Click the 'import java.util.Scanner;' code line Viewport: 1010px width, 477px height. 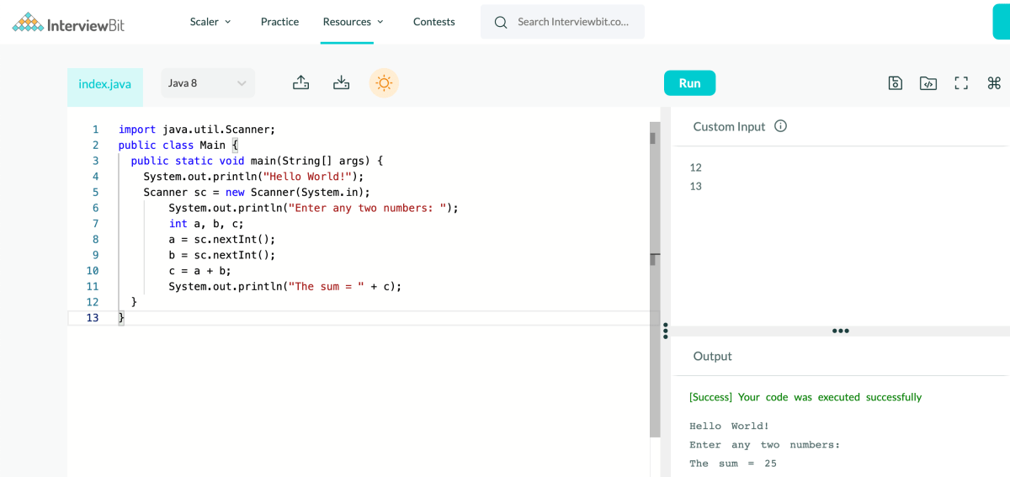coord(197,129)
